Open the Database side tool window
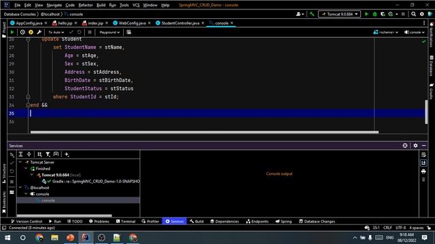435x244 pixels. [432, 66]
